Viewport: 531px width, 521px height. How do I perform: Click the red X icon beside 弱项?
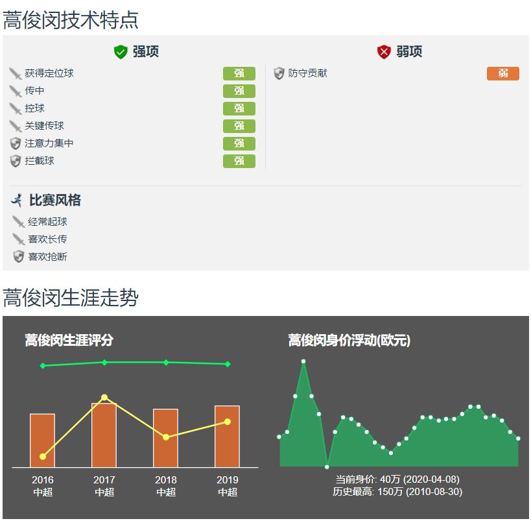coord(384,52)
